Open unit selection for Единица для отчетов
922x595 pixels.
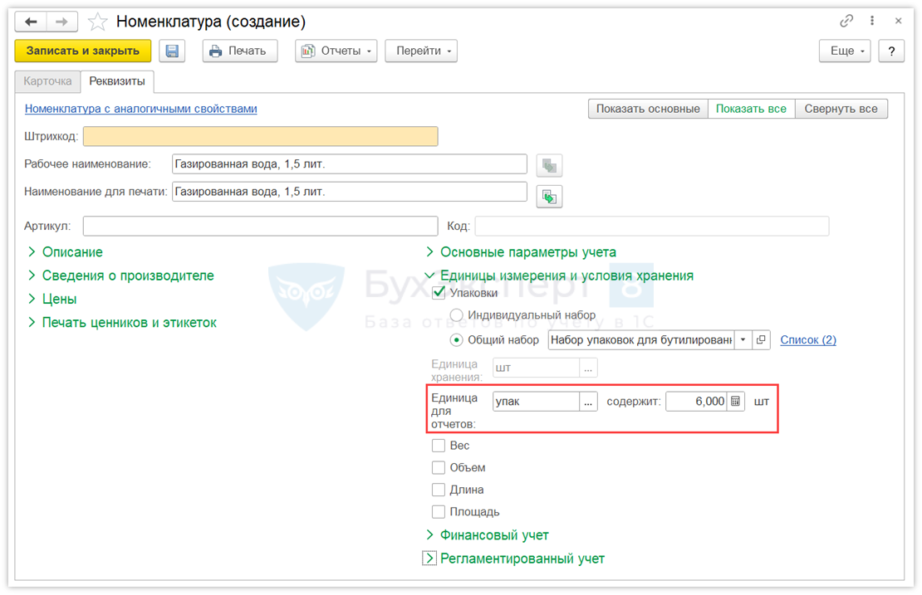coord(588,401)
